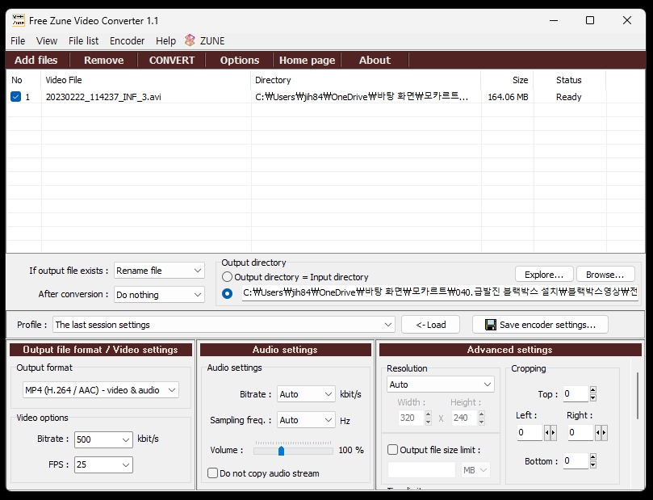Image resolution: width=653 pixels, height=500 pixels.
Task: Click the 164.06 MB size cell
Action: pos(508,97)
